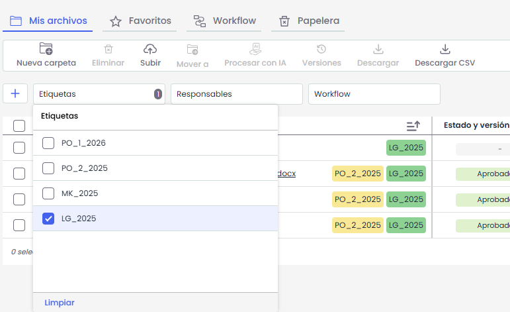Click the Versiones history icon
This screenshot has height=312, width=510.
pos(321,49)
